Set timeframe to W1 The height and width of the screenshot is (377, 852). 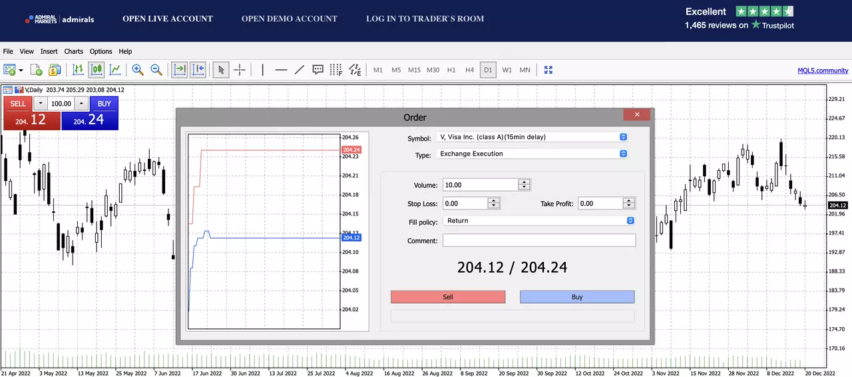click(x=507, y=70)
